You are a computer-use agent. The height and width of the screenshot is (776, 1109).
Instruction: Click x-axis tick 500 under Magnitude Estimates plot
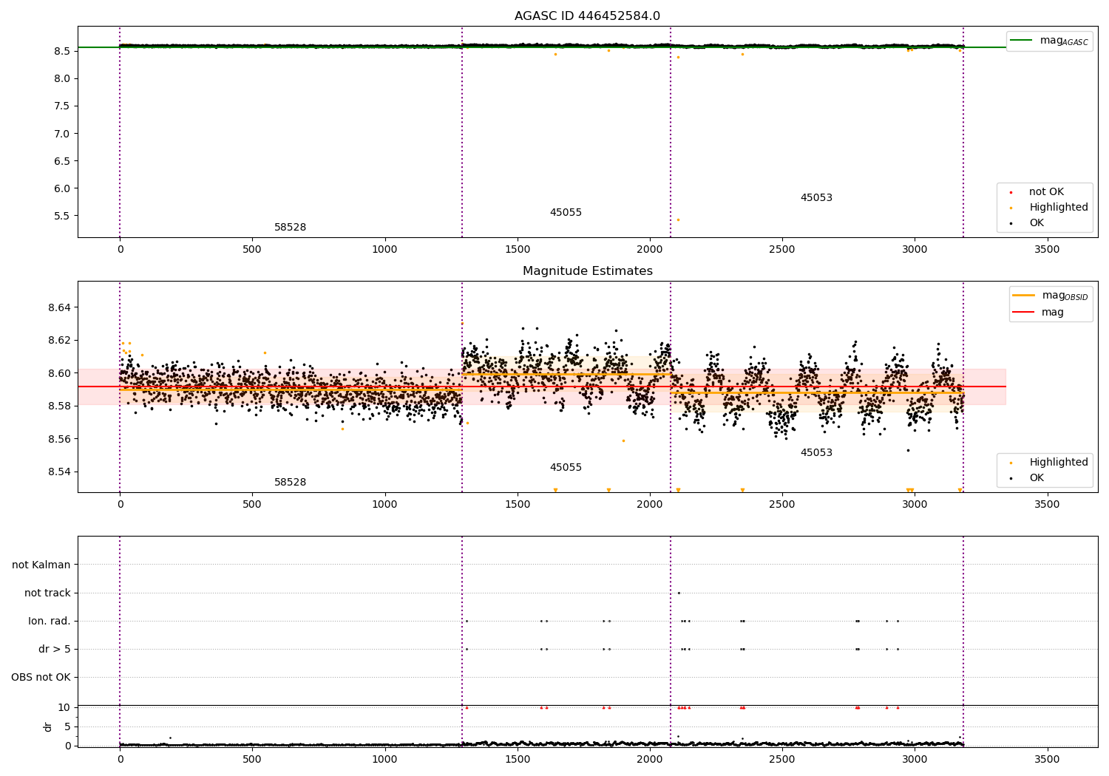[252, 504]
